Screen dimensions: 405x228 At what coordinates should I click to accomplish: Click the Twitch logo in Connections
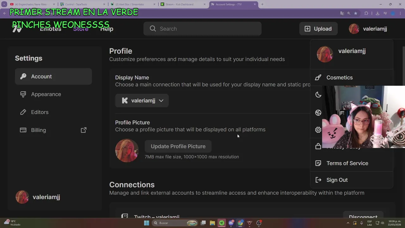point(125,216)
